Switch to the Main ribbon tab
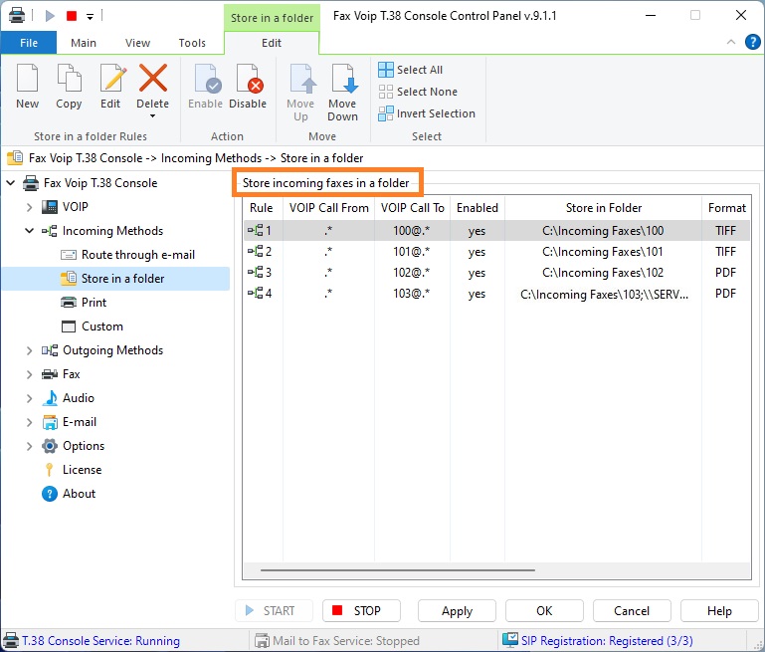The image size is (765, 652). pyautogui.click(x=84, y=43)
